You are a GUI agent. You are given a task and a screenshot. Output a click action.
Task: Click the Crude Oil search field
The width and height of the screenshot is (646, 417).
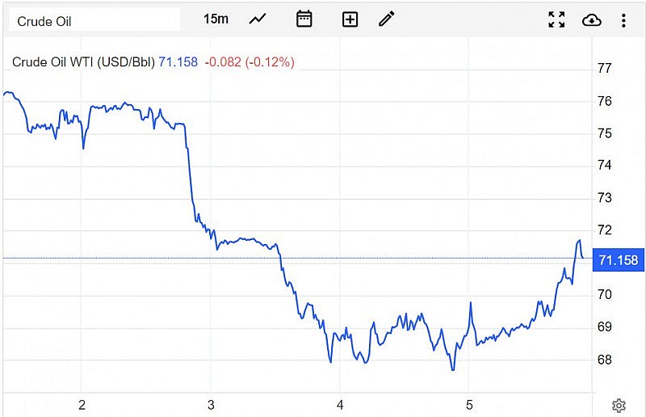point(95,20)
